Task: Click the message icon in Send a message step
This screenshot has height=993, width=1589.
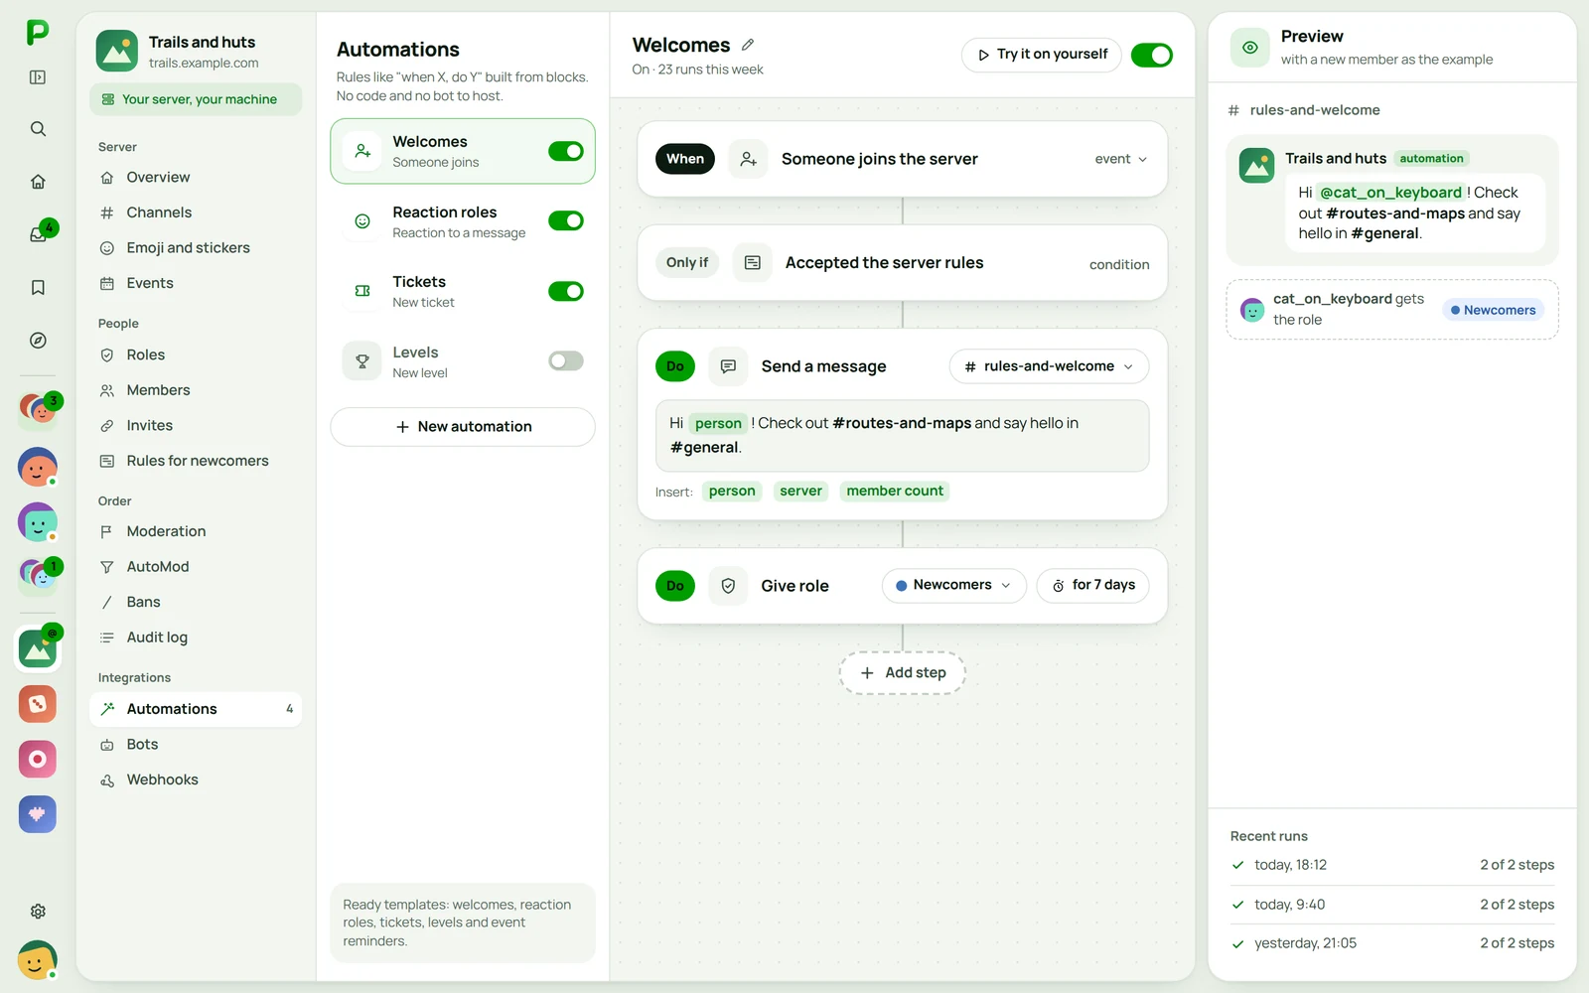Action: 728,366
